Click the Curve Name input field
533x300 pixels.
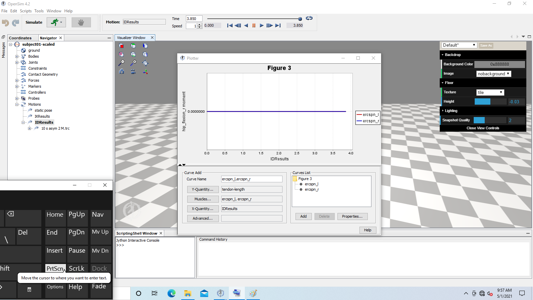(252, 179)
